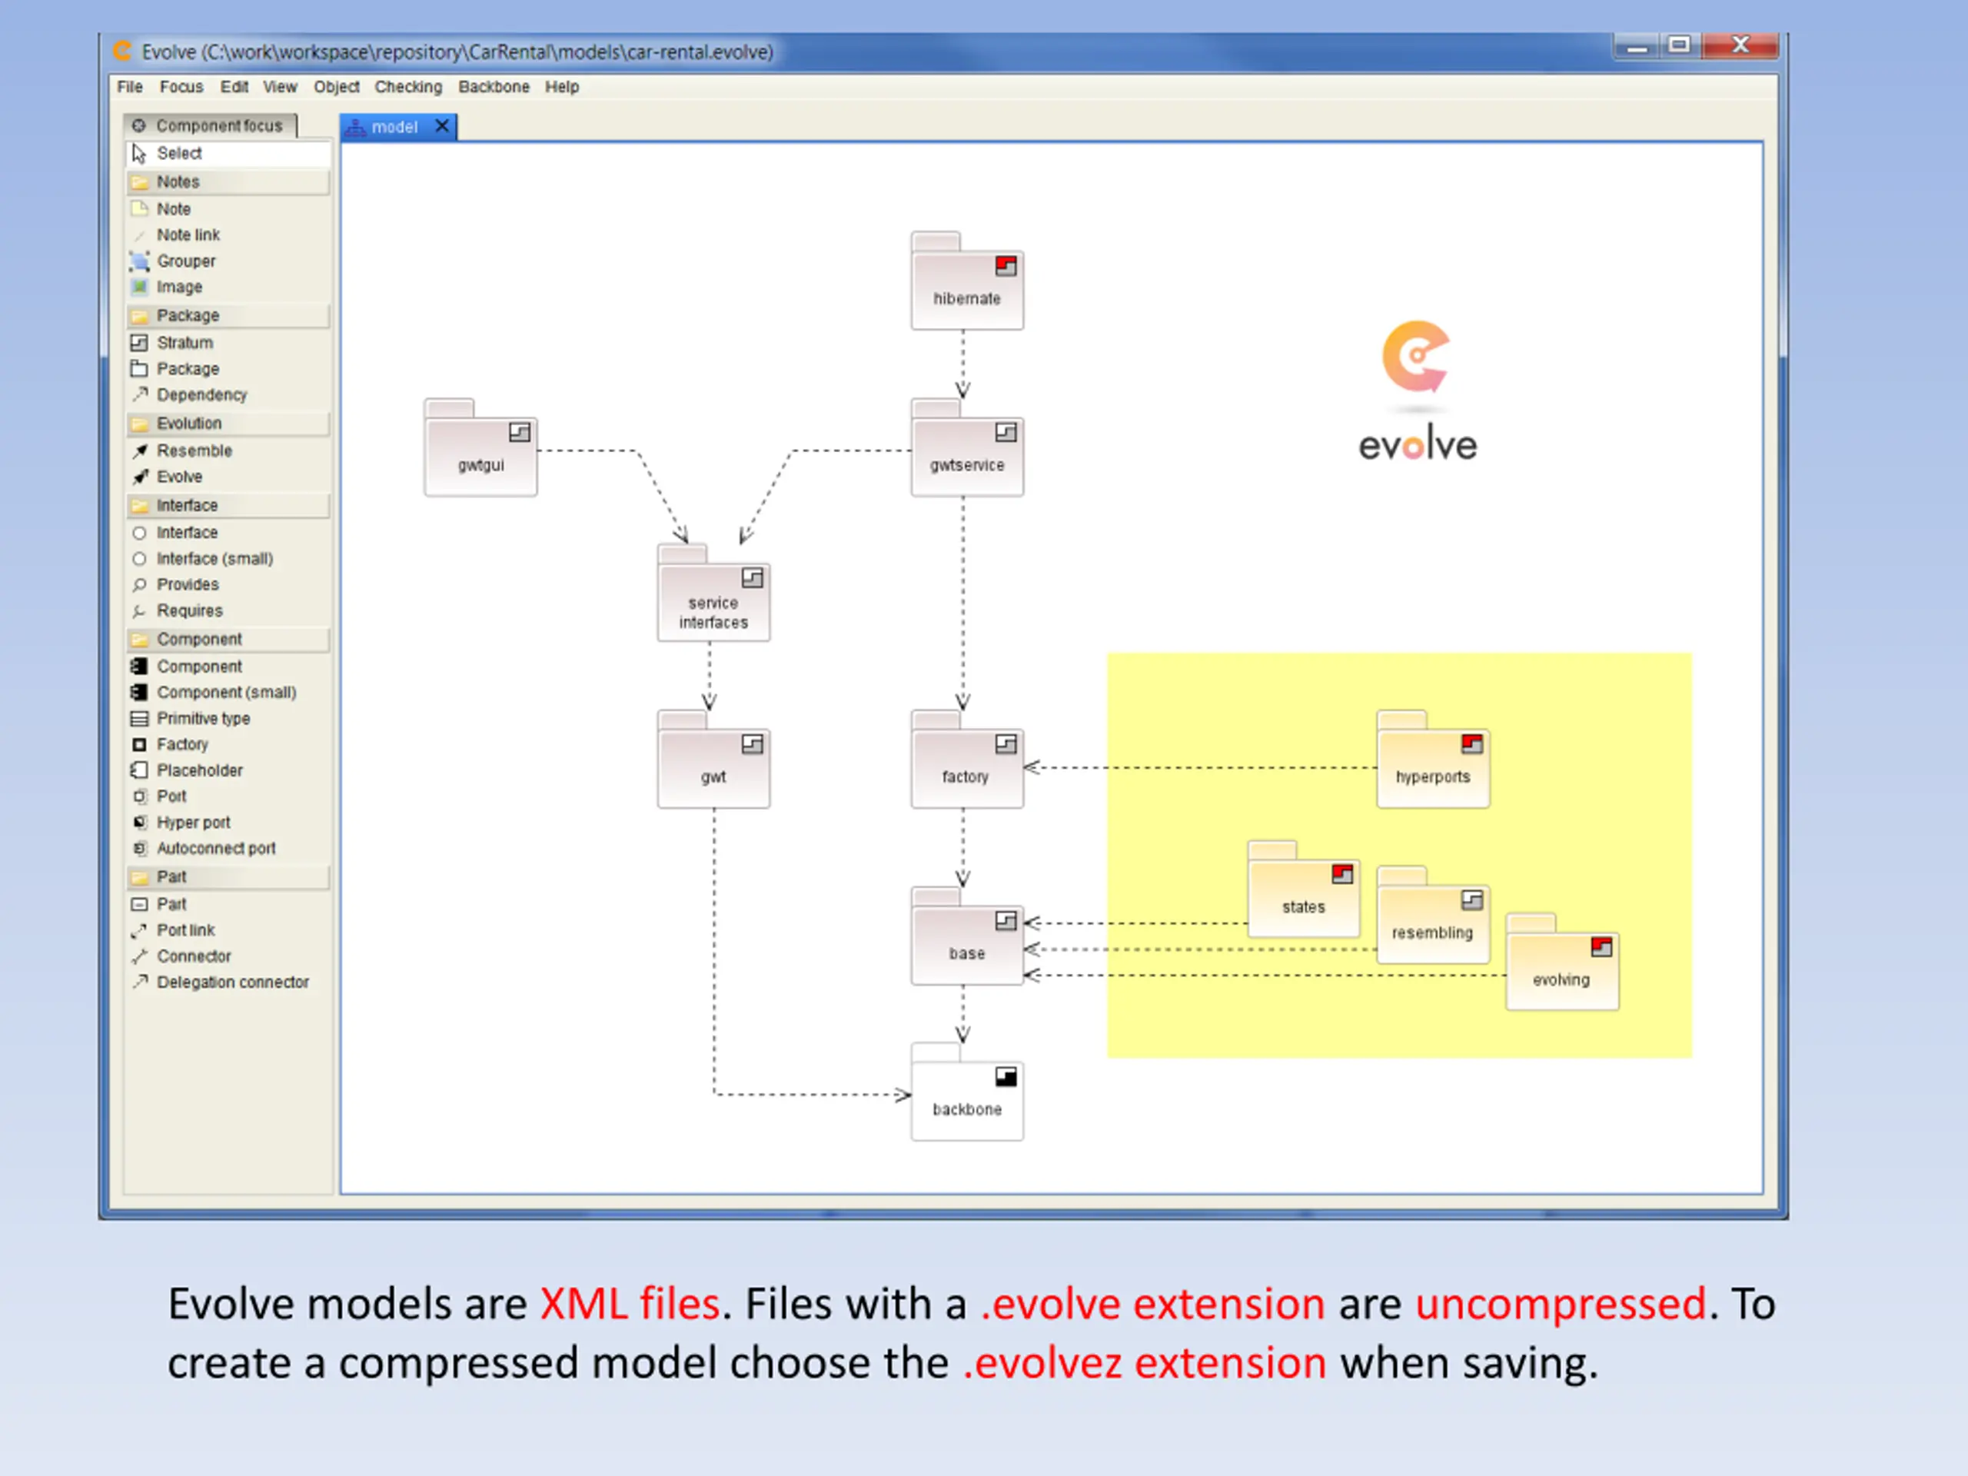Select the Resemble tool
The height and width of the screenshot is (1476, 1968).
[x=193, y=450]
